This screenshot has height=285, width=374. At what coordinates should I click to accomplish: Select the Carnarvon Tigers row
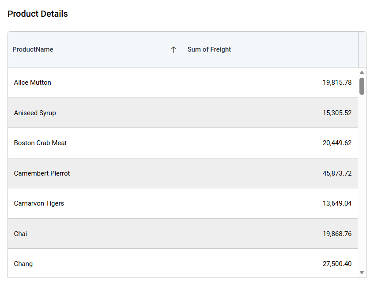click(x=39, y=203)
